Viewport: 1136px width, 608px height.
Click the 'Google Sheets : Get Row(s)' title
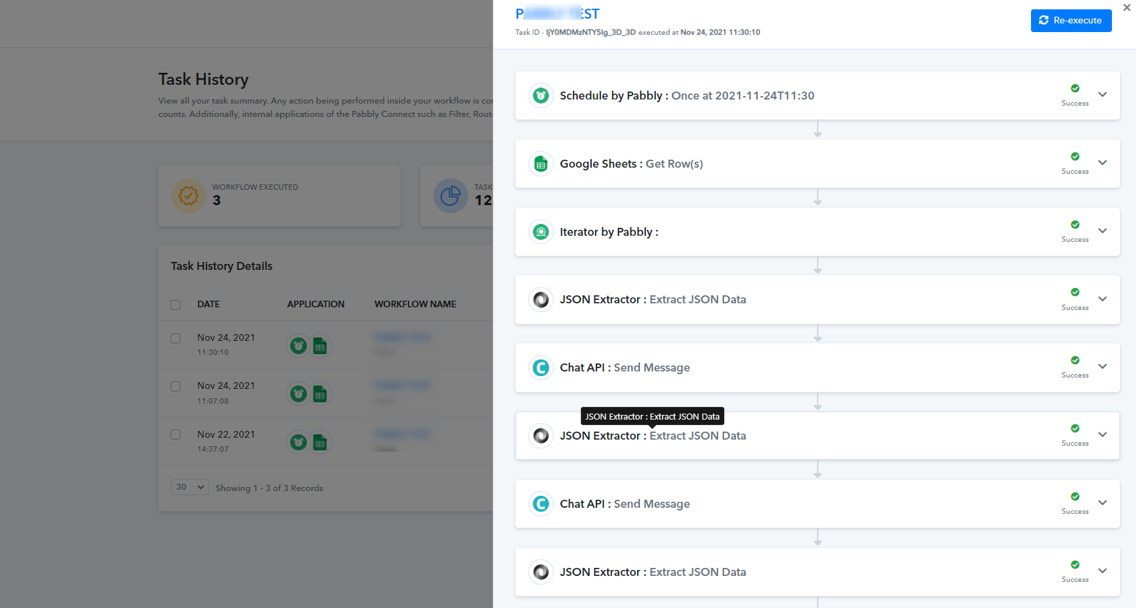[631, 164]
